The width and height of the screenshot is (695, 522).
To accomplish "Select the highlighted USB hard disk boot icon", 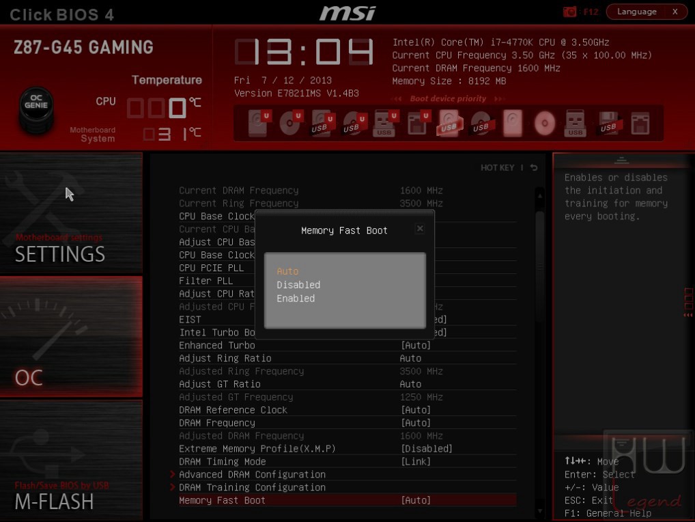I will tap(449, 123).
